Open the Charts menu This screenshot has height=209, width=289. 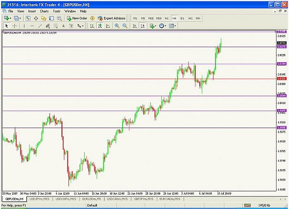(44, 11)
